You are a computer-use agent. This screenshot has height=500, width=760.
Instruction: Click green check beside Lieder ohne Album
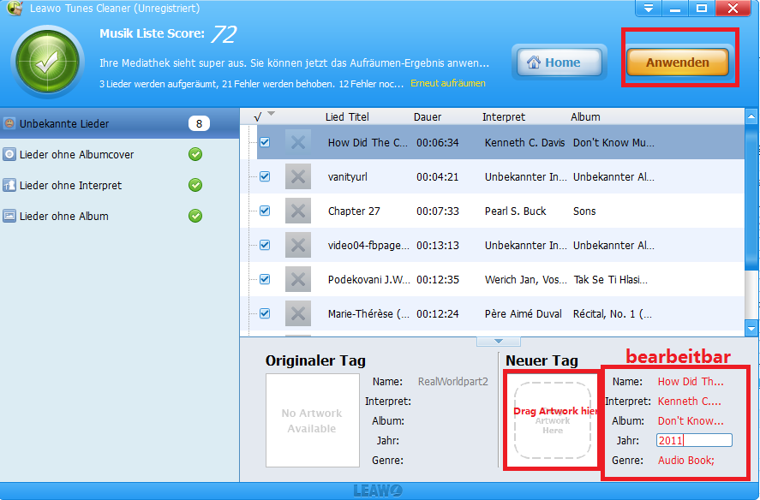195,216
